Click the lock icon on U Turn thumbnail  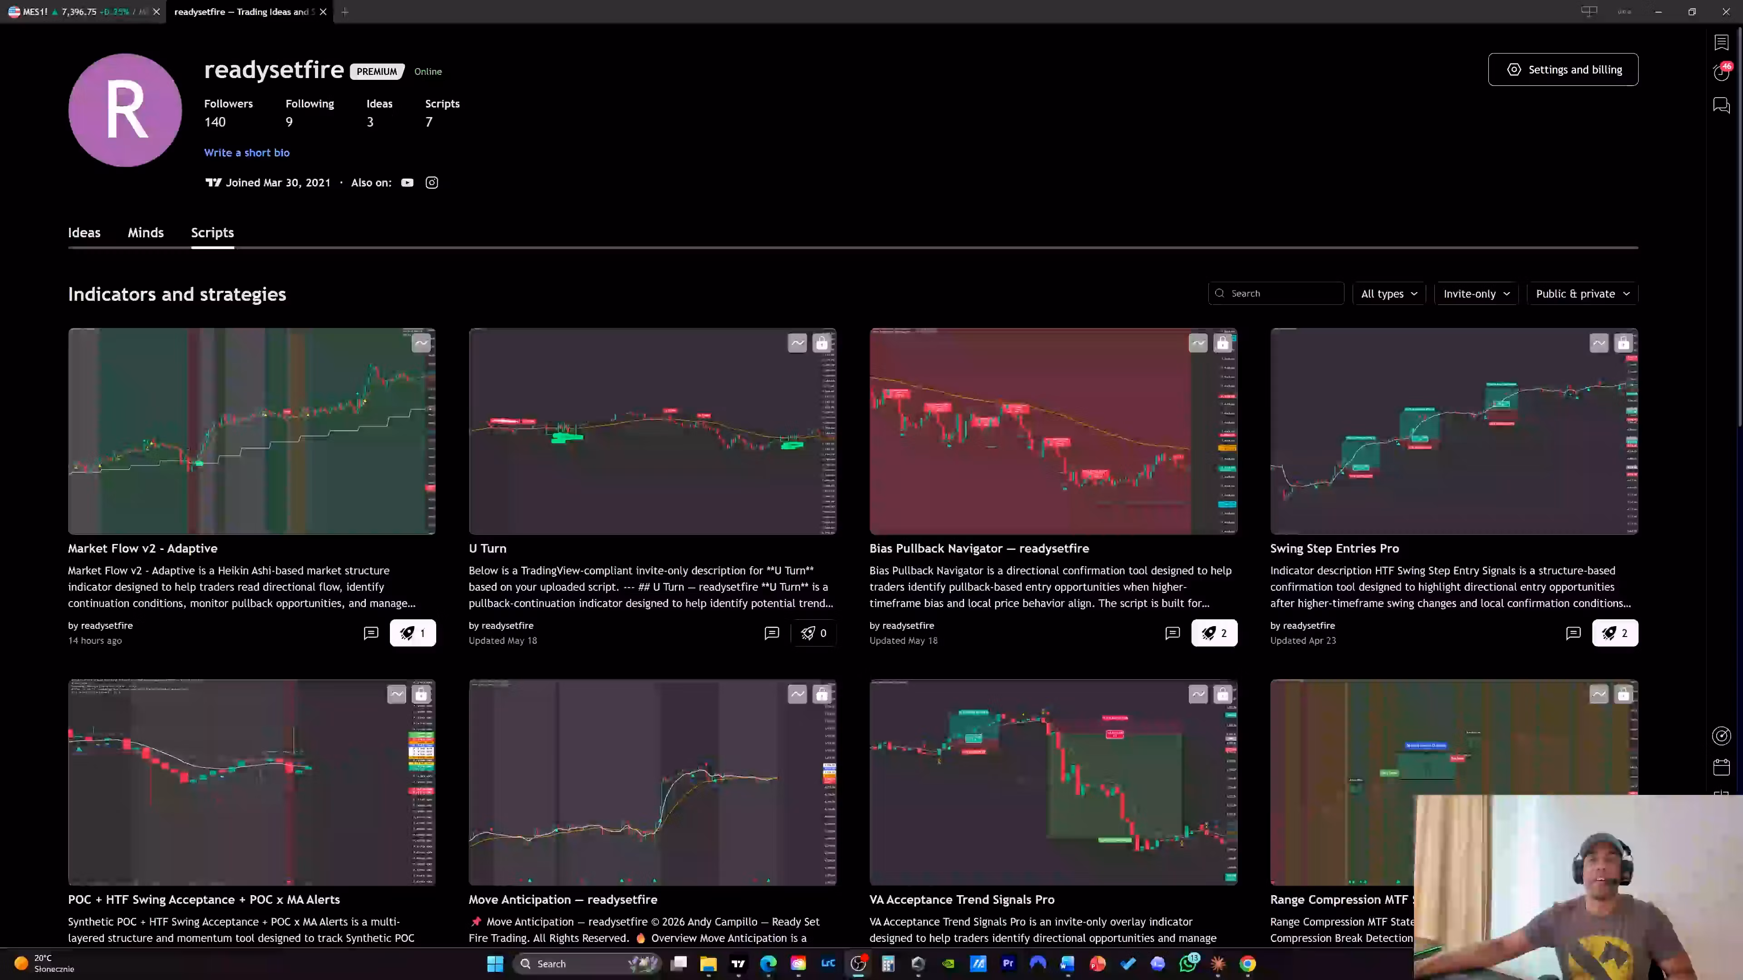click(822, 343)
